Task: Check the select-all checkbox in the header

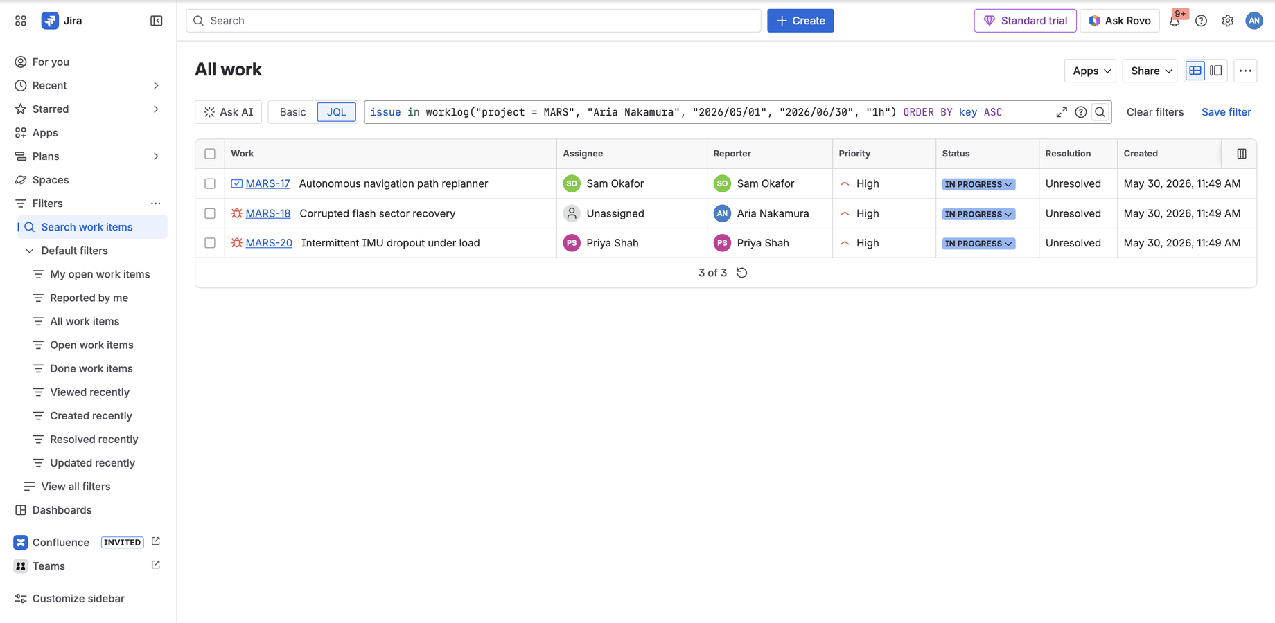Action: [x=210, y=154]
